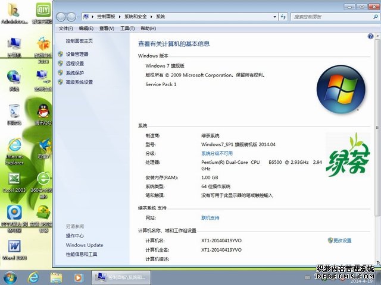This screenshot has width=381, height=285.
Task: Launch Internet Explorer desktop shortcut
Action: (14, 152)
